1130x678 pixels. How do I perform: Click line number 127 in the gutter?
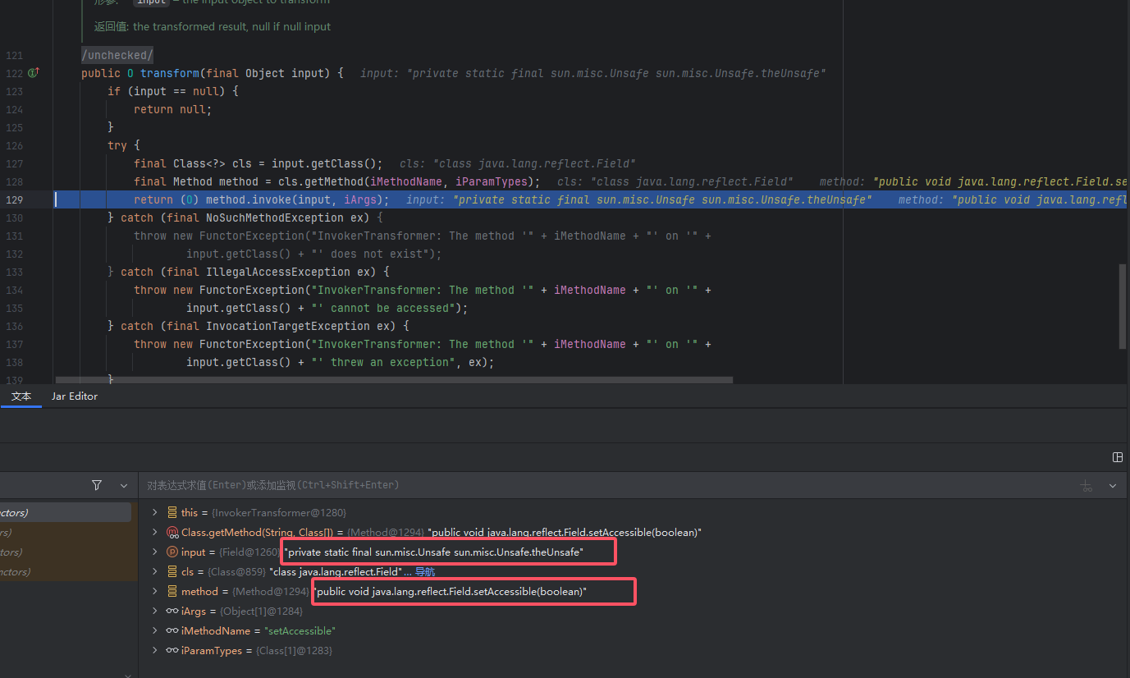point(14,163)
